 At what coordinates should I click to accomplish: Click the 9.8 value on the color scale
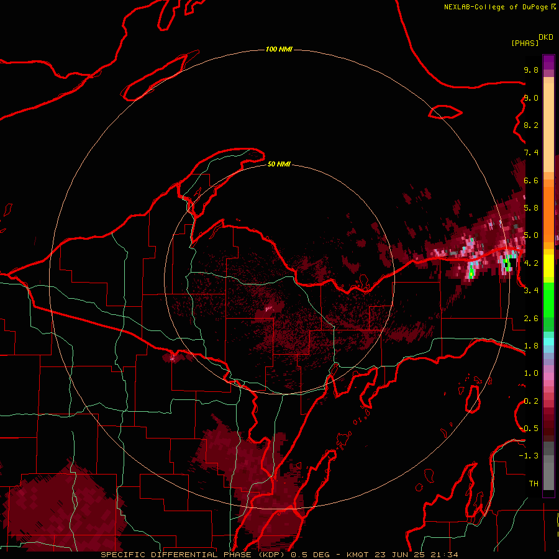531,70
